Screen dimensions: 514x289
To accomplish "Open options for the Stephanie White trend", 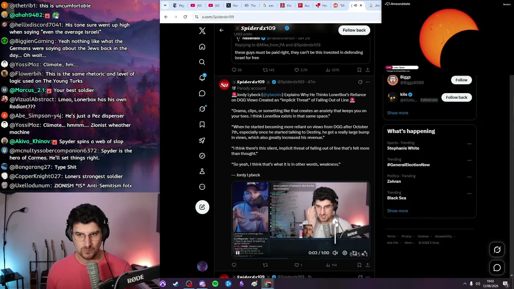I will [469, 144].
